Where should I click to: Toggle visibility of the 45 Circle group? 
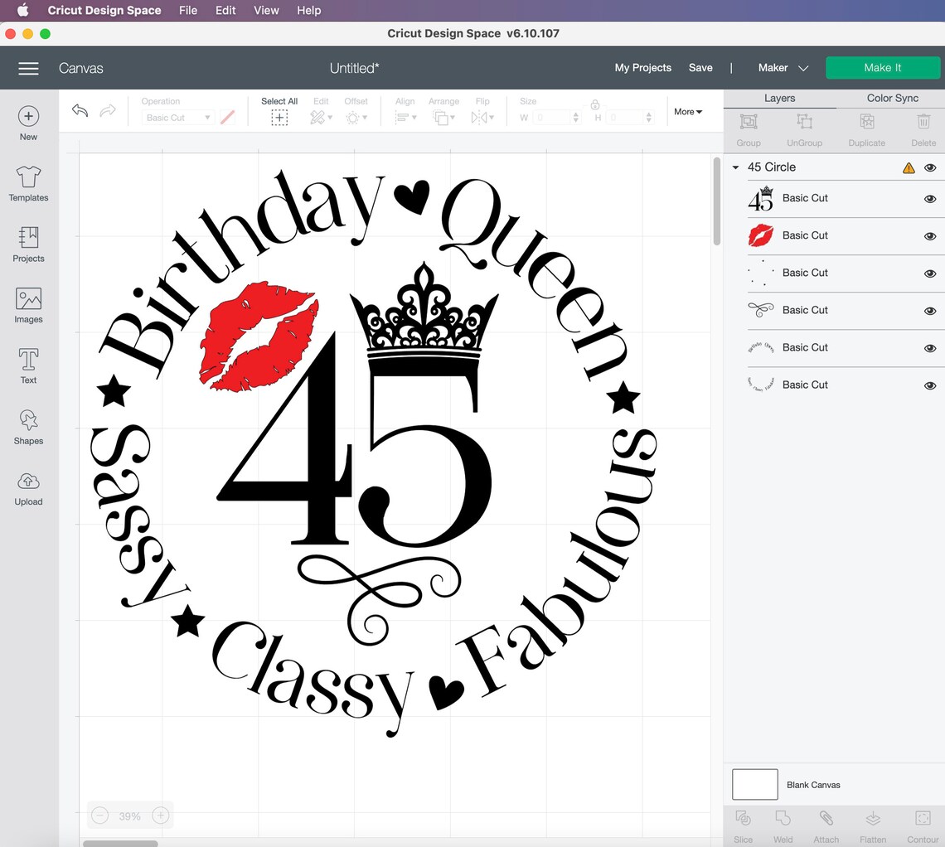(x=930, y=167)
